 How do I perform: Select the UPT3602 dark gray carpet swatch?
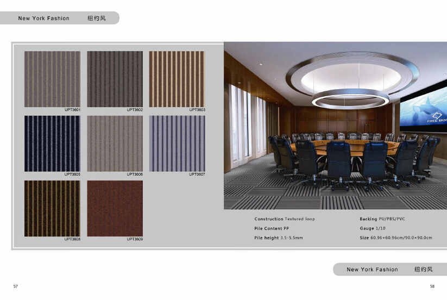(x=115, y=79)
